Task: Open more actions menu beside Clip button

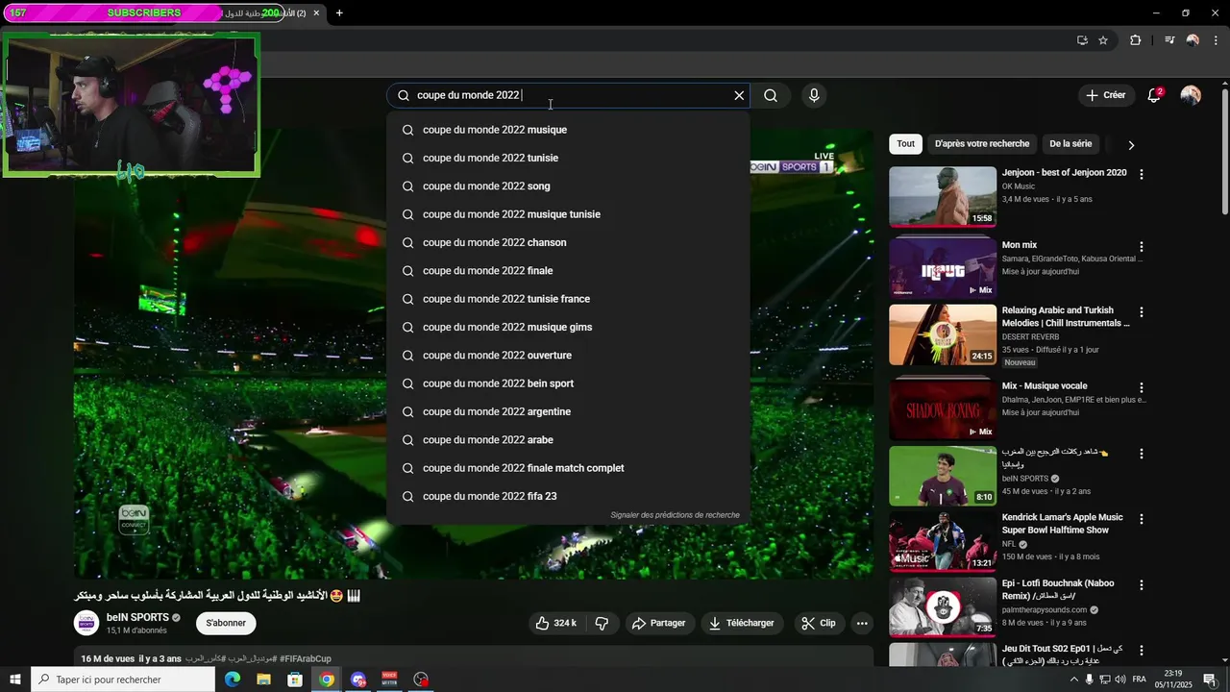Action: [862, 623]
